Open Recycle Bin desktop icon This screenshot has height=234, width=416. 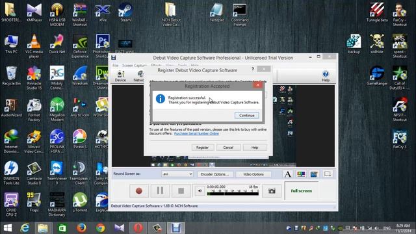[x=12, y=76]
